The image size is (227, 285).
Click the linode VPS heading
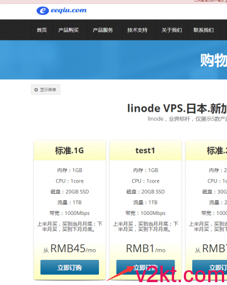point(177,108)
